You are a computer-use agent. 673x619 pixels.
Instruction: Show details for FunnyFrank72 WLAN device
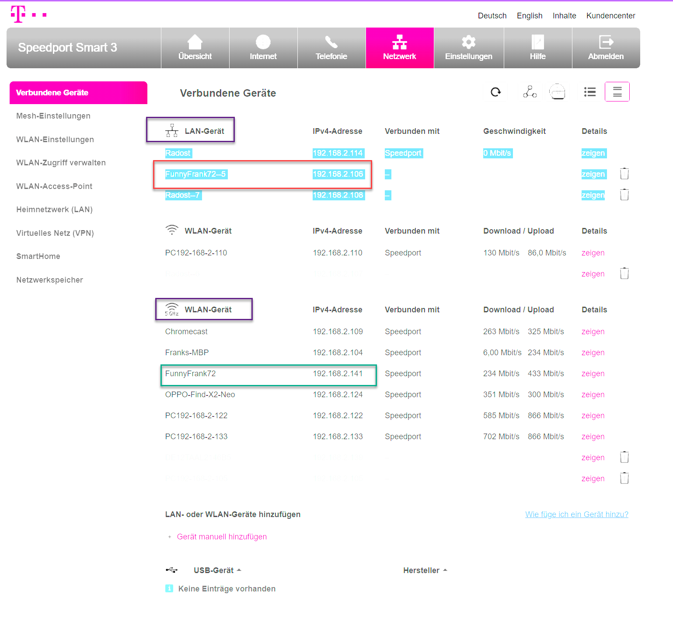coord(593,374)
